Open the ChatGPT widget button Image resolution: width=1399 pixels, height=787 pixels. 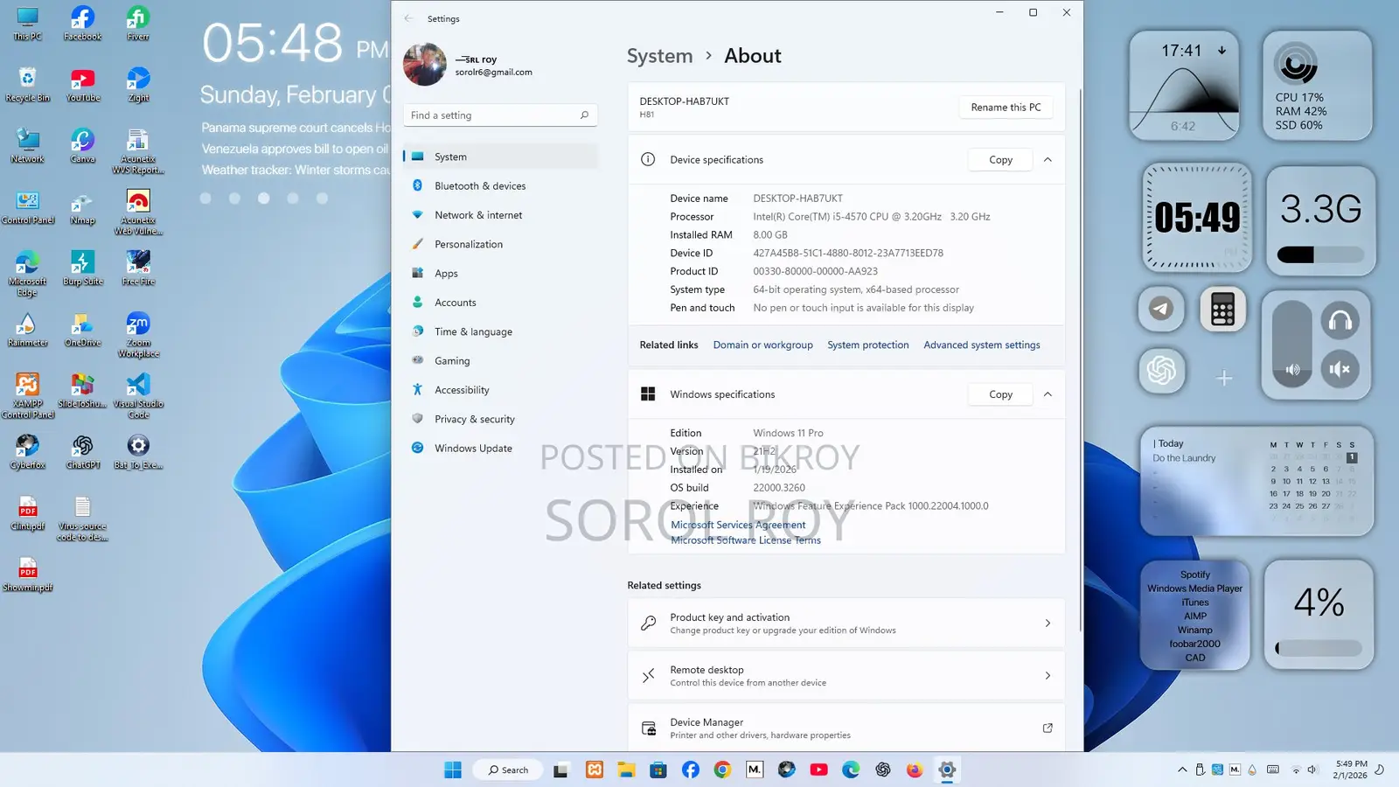pos(1161,371)
